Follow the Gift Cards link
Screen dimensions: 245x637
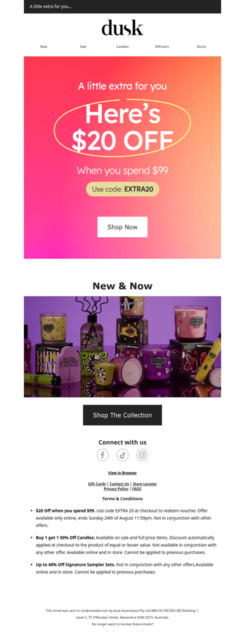click(97, 484)
